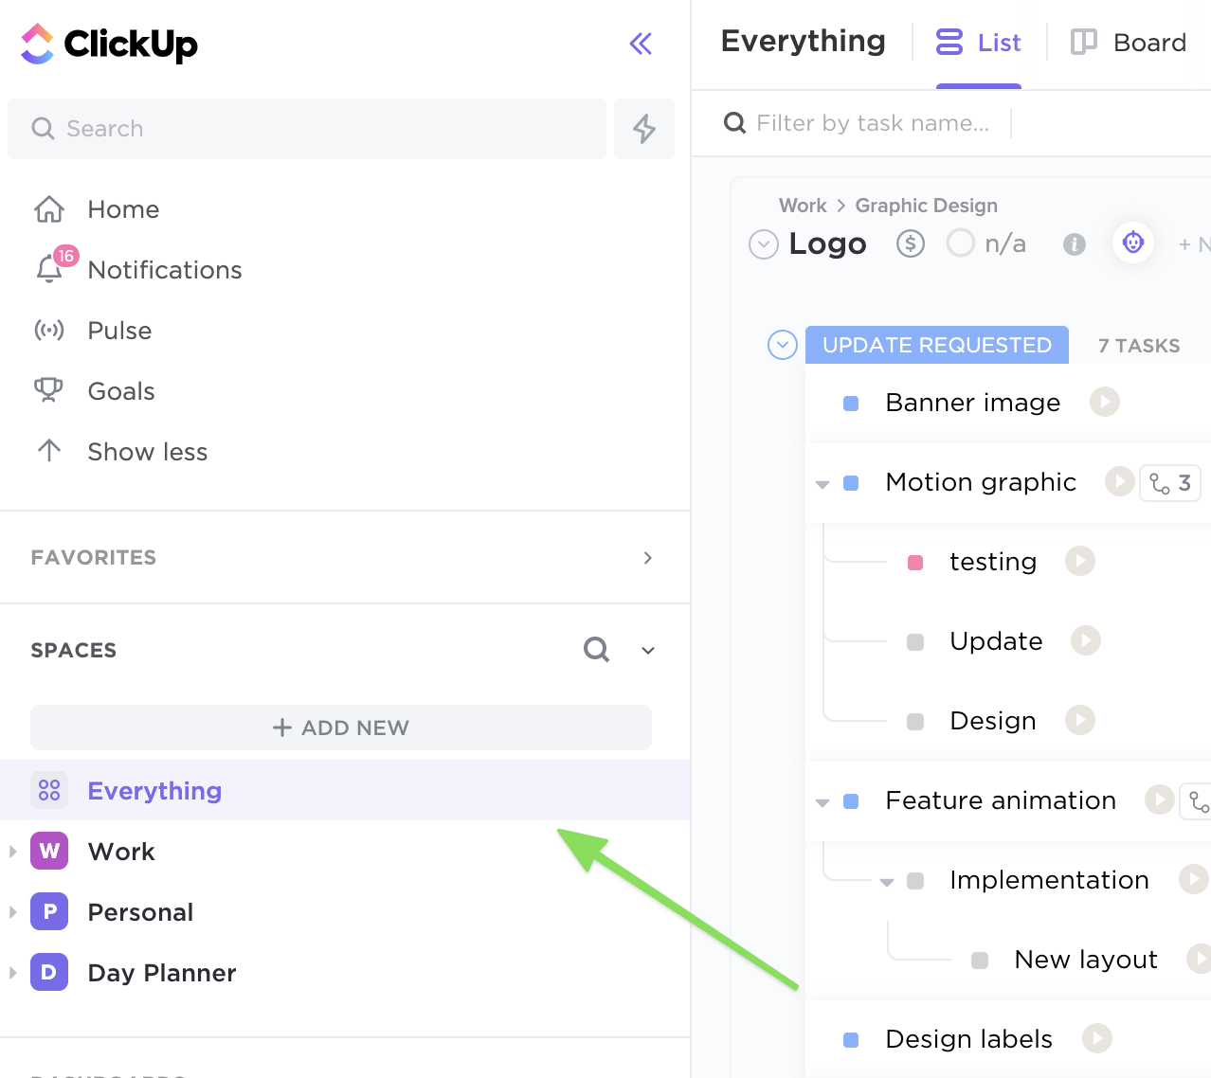Image resolution: width=1211 pixels, height=1078 pixels.
Task: Open Goals trophy icon
Action: [48, 390]
